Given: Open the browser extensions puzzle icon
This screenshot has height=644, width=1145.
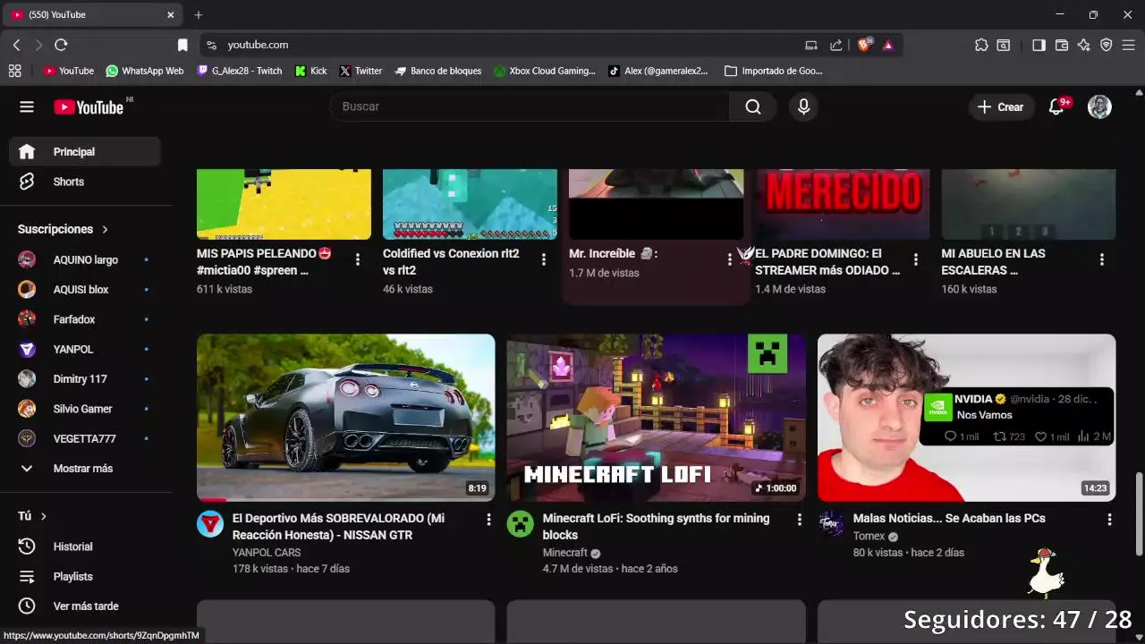Looking at the screenshot, I should (x=981, y=45).
